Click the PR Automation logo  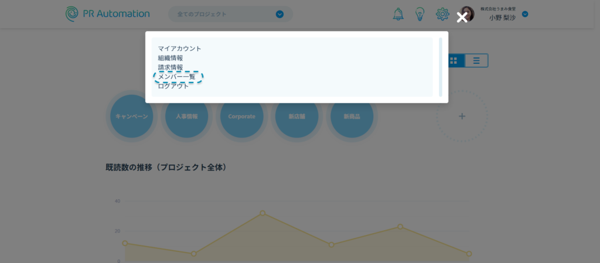coord(108,13)
